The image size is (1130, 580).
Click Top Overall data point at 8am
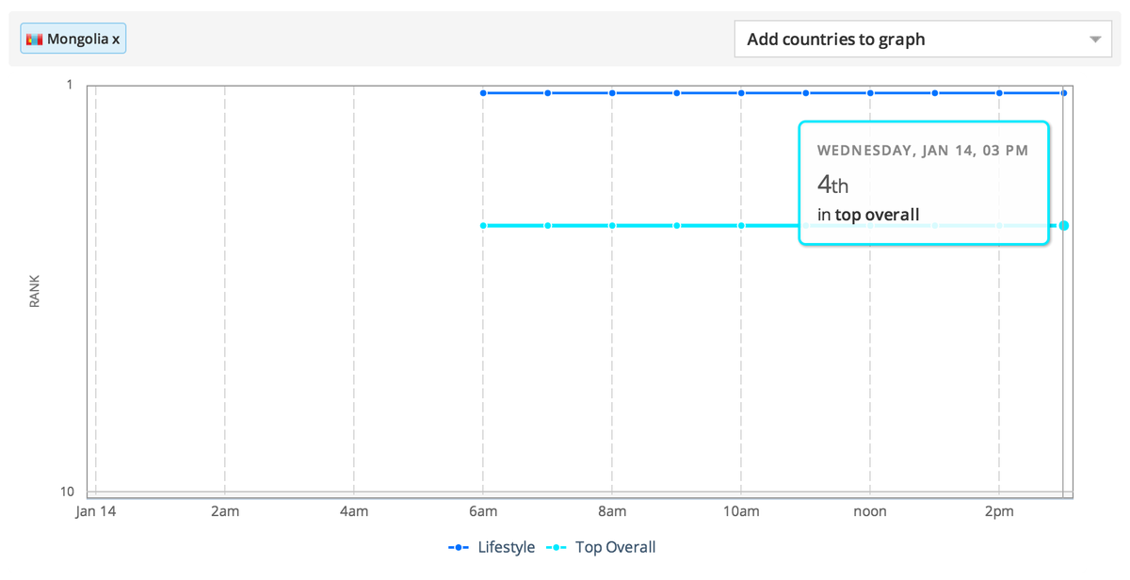(x=612, y=226)
